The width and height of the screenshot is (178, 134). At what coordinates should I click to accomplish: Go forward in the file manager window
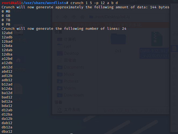(x=66, y=17)
